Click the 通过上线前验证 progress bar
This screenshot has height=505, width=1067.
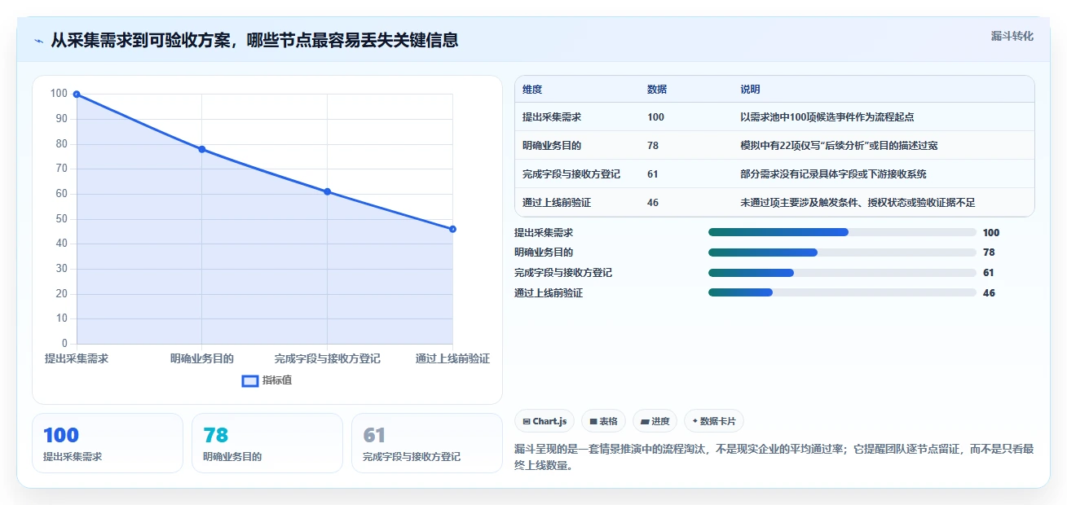coord(842,292)
